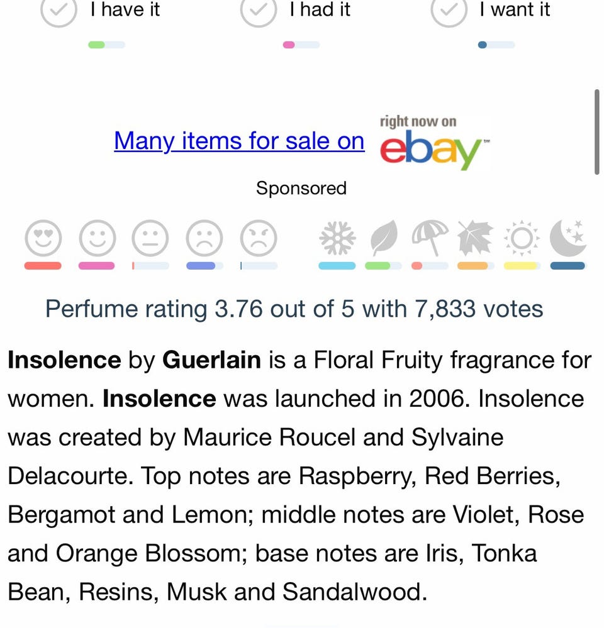Viewport: 604px width, 628px height.
Task: Check the "I have it" option
Action: pos(59,11)
